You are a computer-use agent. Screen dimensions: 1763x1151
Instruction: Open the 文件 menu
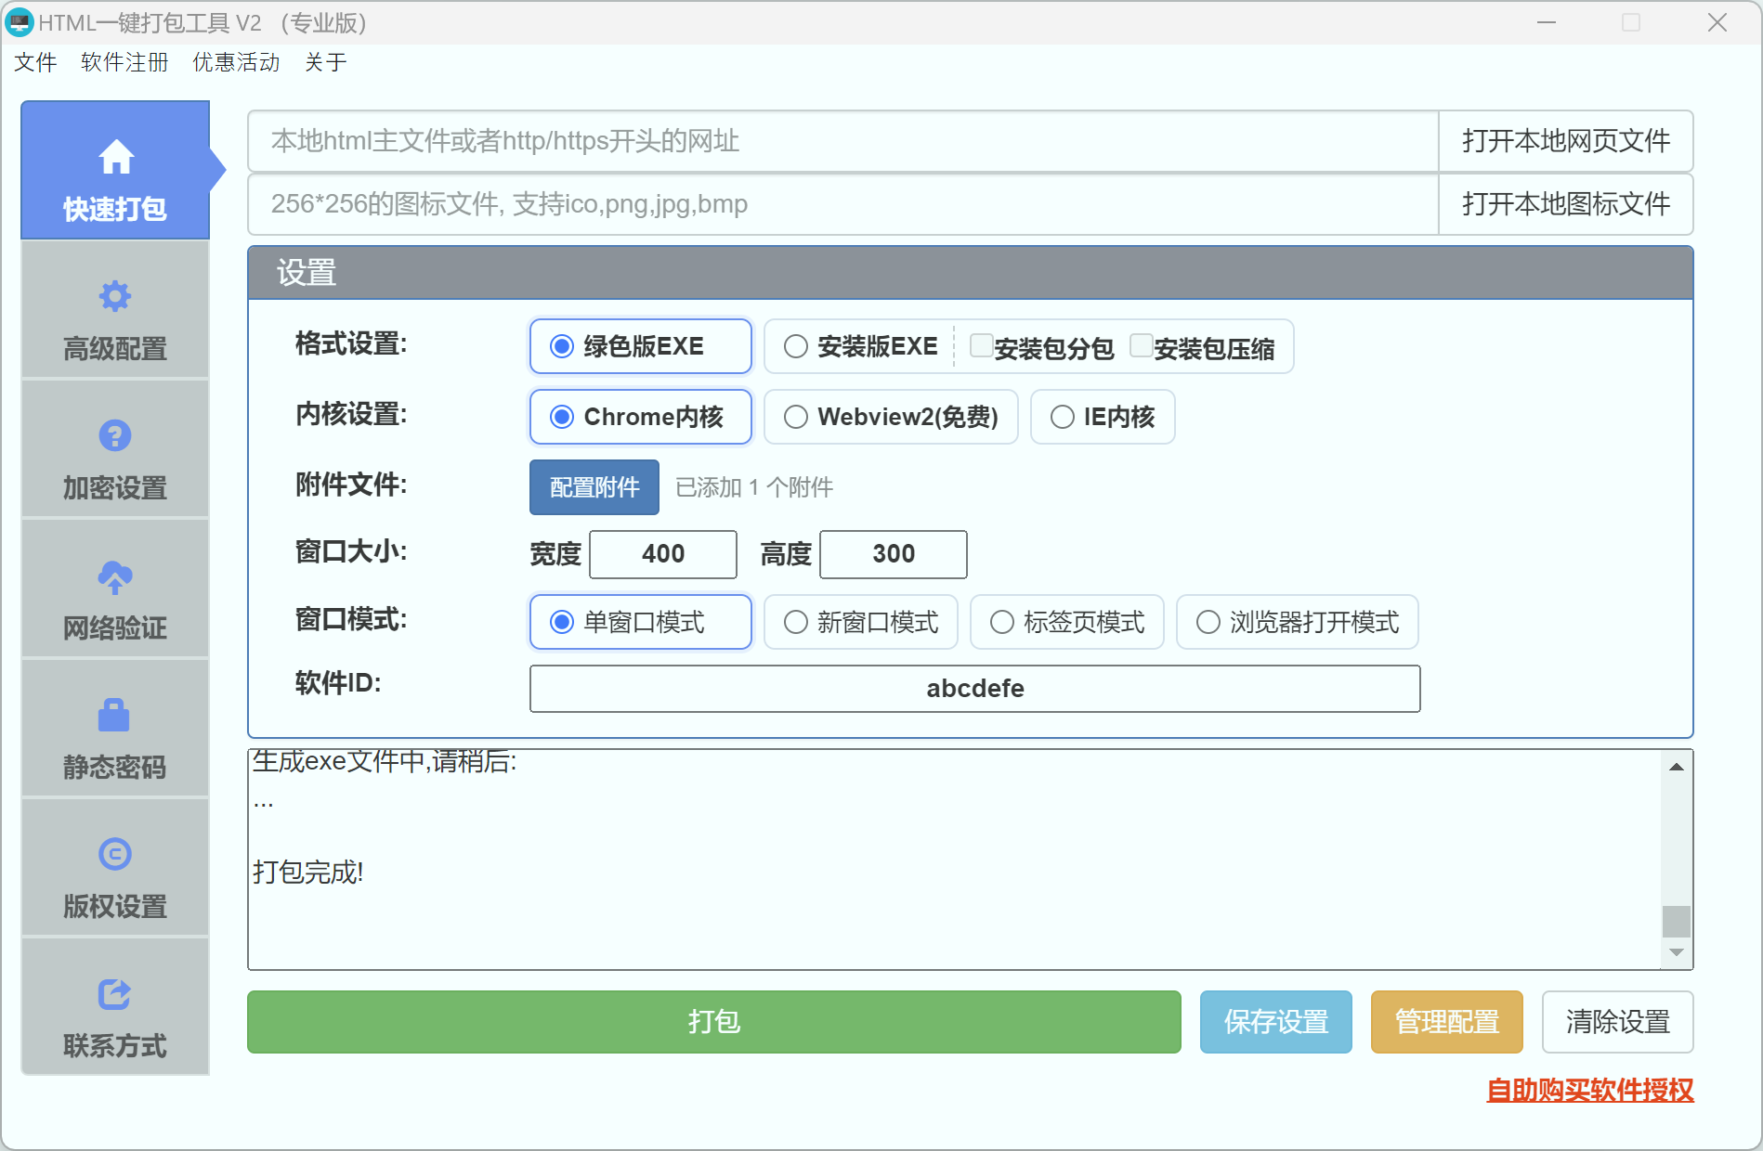coord(35,61)
